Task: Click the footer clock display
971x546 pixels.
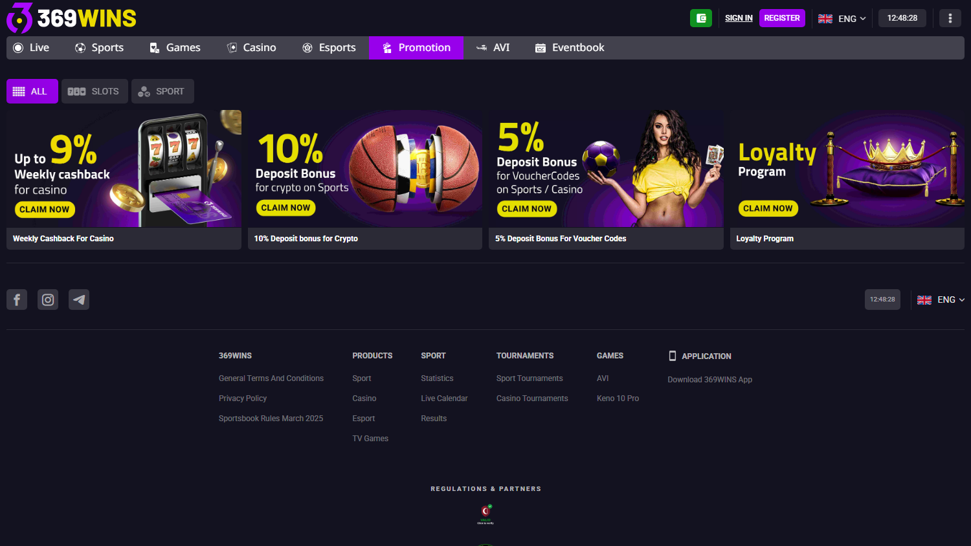Action: [882, 300]
